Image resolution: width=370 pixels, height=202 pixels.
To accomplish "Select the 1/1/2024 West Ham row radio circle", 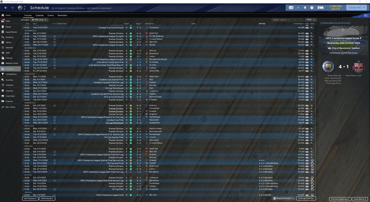I will 23,77.
